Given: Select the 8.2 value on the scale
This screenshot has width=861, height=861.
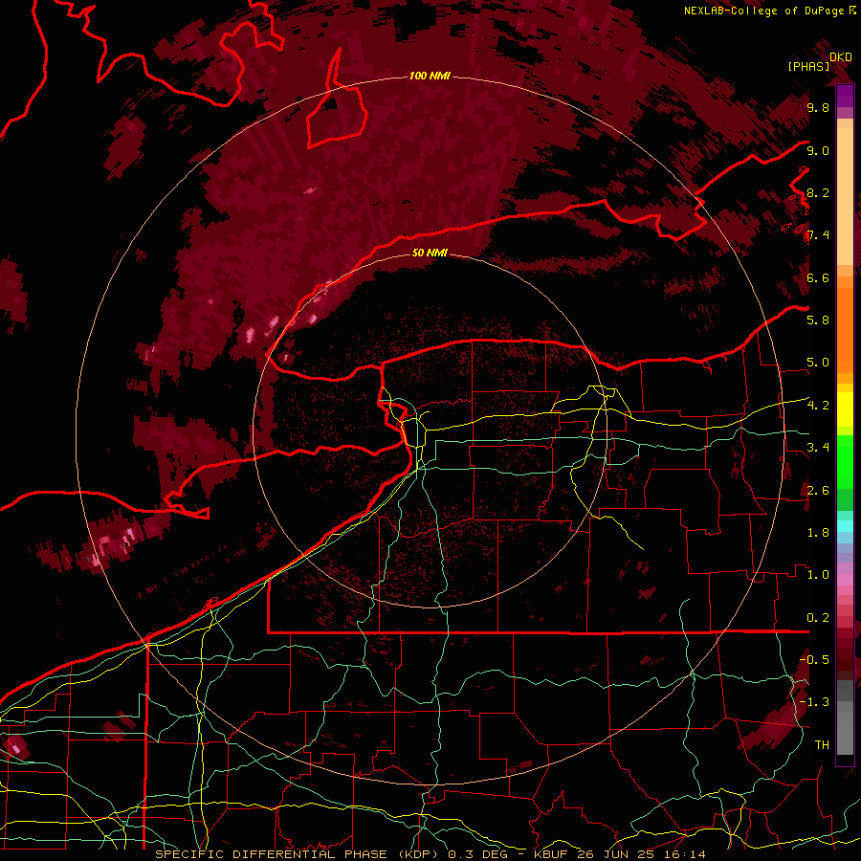Looking at the screenshot, I should (818, 192).
